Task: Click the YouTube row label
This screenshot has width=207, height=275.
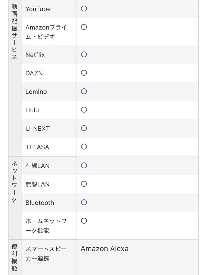Action: coord(38,9)
